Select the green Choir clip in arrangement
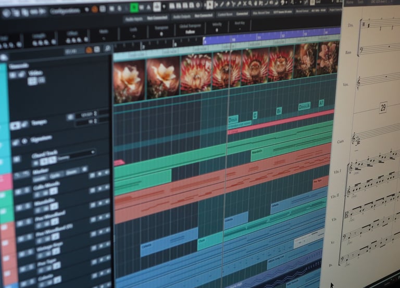This screenshot has height=288, width=400. pos(210,241)
